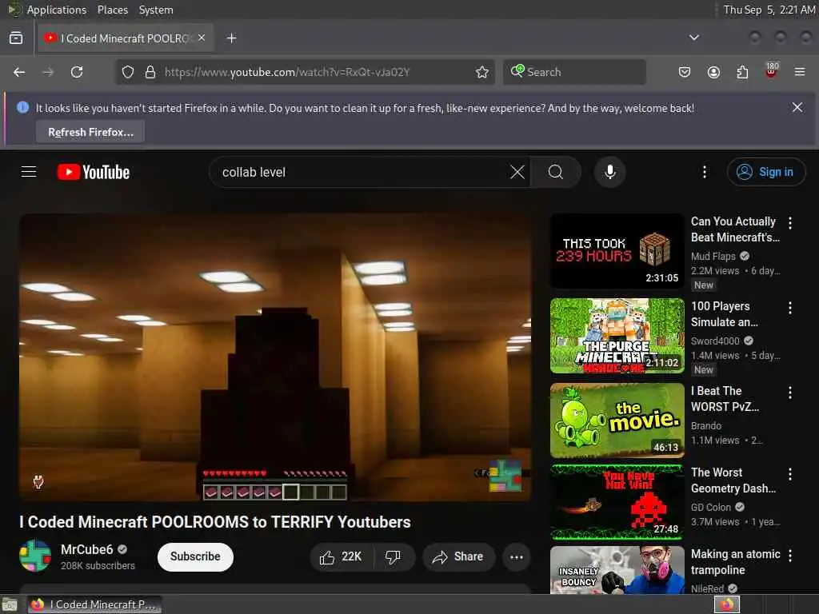The width and height of the screenshot is (819, 614).
Task: Open Can You Actually Beat Minecraft's video title
Action: (x=735, y=229)
